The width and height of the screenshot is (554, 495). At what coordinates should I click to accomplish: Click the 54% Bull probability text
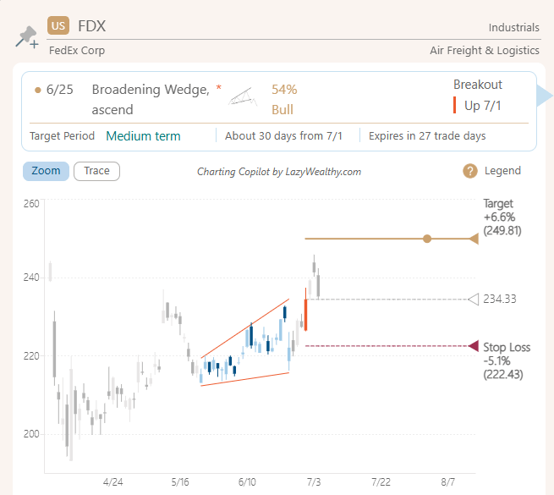[284, 99]
